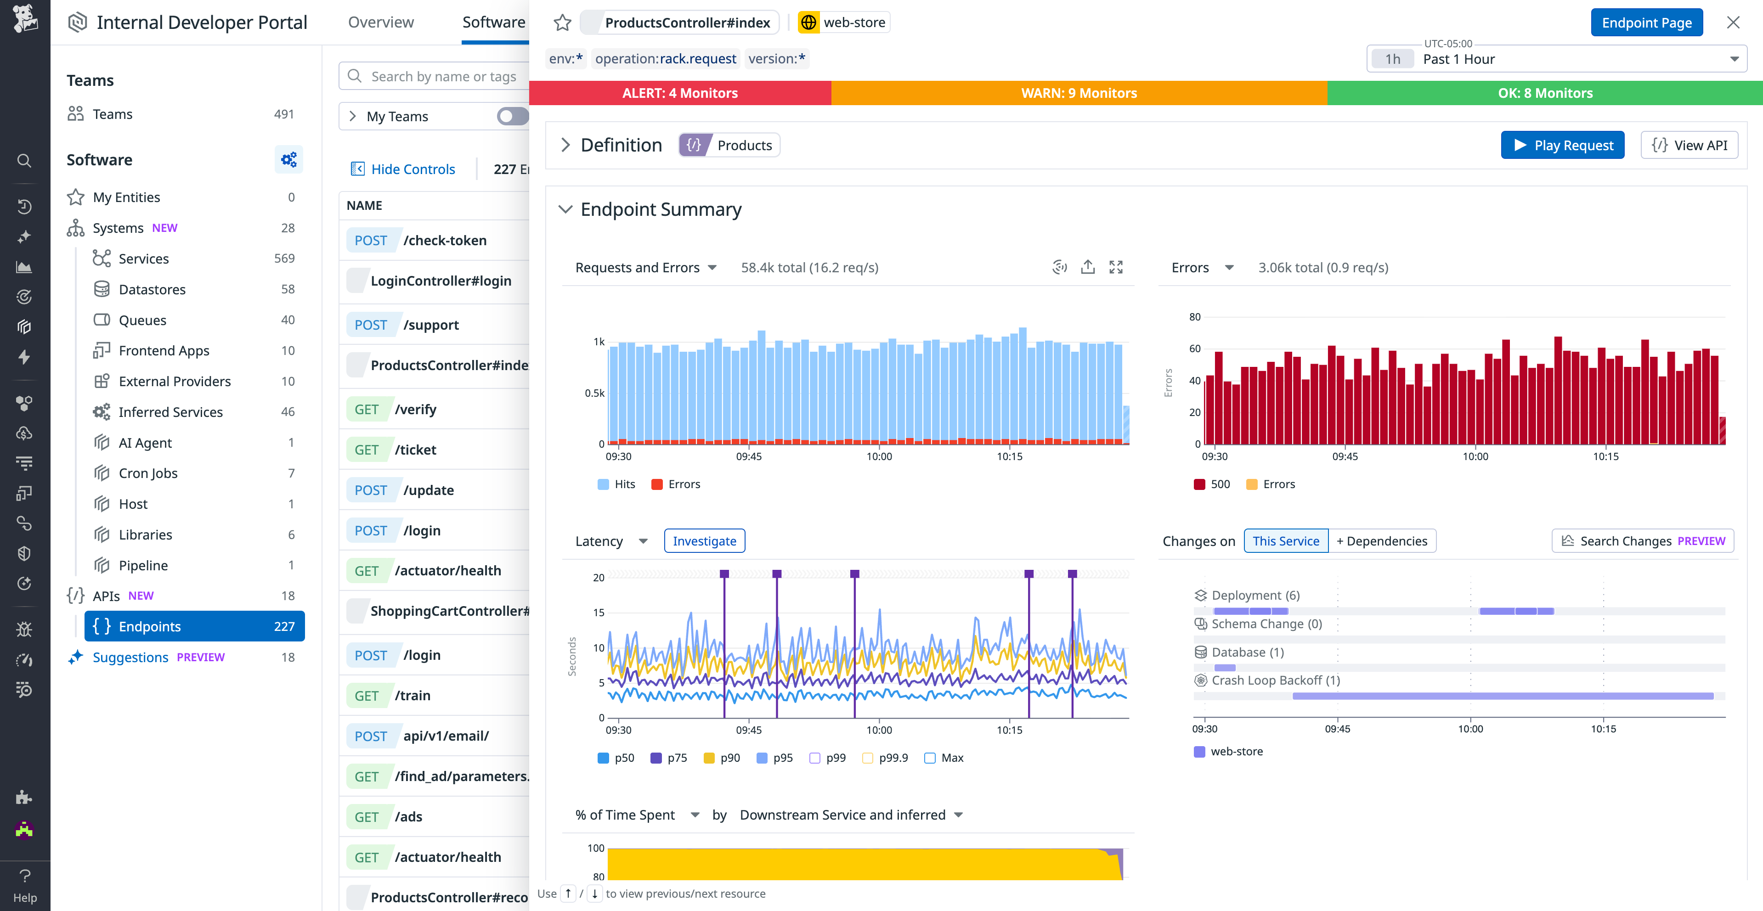This screenshot has width=1763, height=911.
Task: Switch to the Overview tab
Action: pos(381,22)
